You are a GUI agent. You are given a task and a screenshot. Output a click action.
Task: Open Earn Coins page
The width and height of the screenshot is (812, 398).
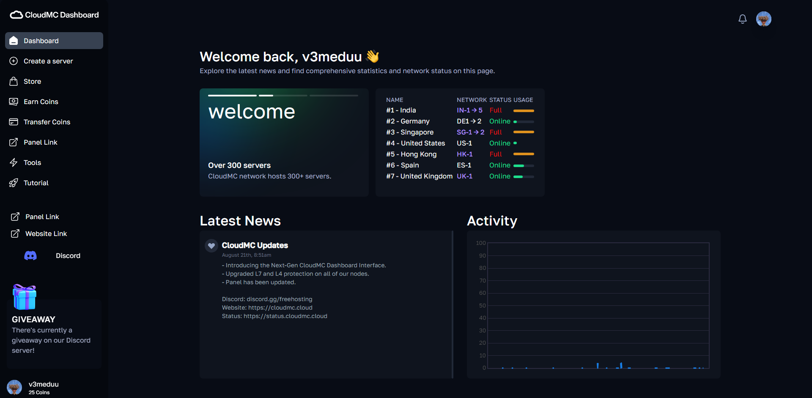(x=41, y=102)
